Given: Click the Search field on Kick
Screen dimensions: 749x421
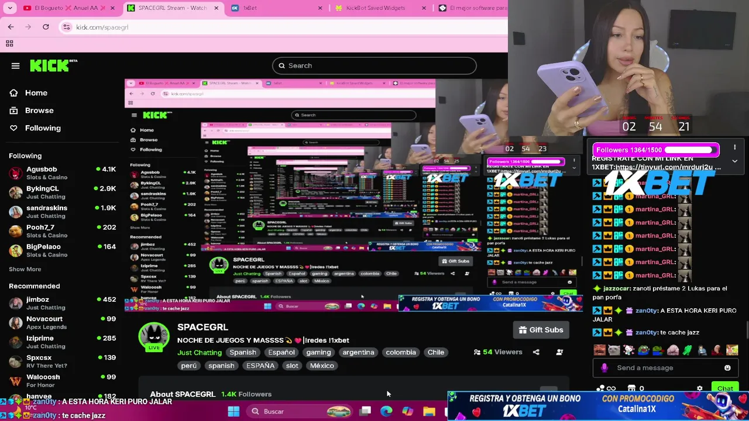Looking at the screenshot, I should pyautogui.click(x=374, y=65).
